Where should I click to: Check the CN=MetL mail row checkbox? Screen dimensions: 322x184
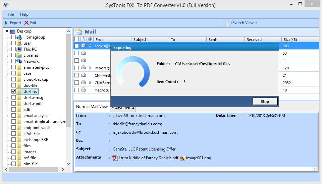pyautogui.click(x=76, y=75)
